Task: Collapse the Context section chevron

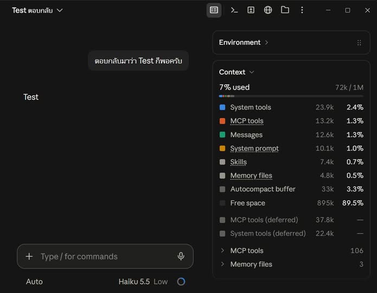Action: pyautogui.click(x=252, y=72)
